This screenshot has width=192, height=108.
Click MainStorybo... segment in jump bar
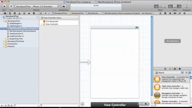tap(93, 13)
